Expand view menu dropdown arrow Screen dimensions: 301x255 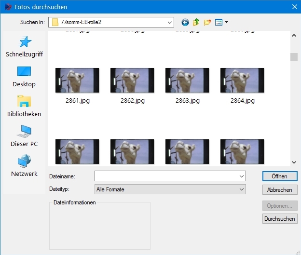pyautogui.click(x=227, y=22)
